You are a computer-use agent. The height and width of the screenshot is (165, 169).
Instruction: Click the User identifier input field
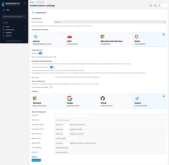(110, 148)
